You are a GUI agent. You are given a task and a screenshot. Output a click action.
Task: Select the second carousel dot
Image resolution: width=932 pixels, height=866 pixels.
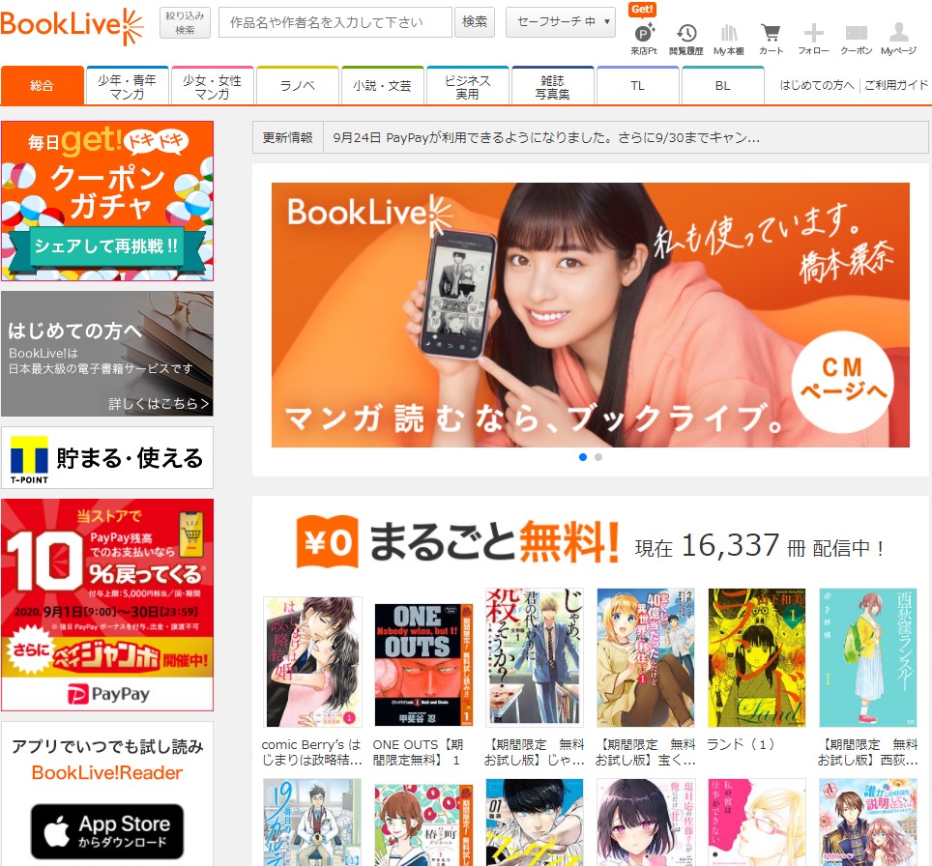click(x=597, y=456)
